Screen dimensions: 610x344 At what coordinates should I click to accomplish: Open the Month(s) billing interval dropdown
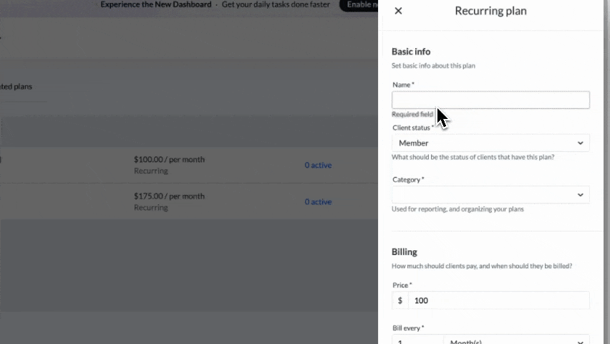(x=516, y=340)
